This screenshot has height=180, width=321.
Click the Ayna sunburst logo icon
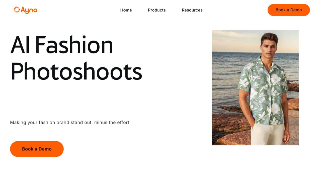[x=17, y=10]
